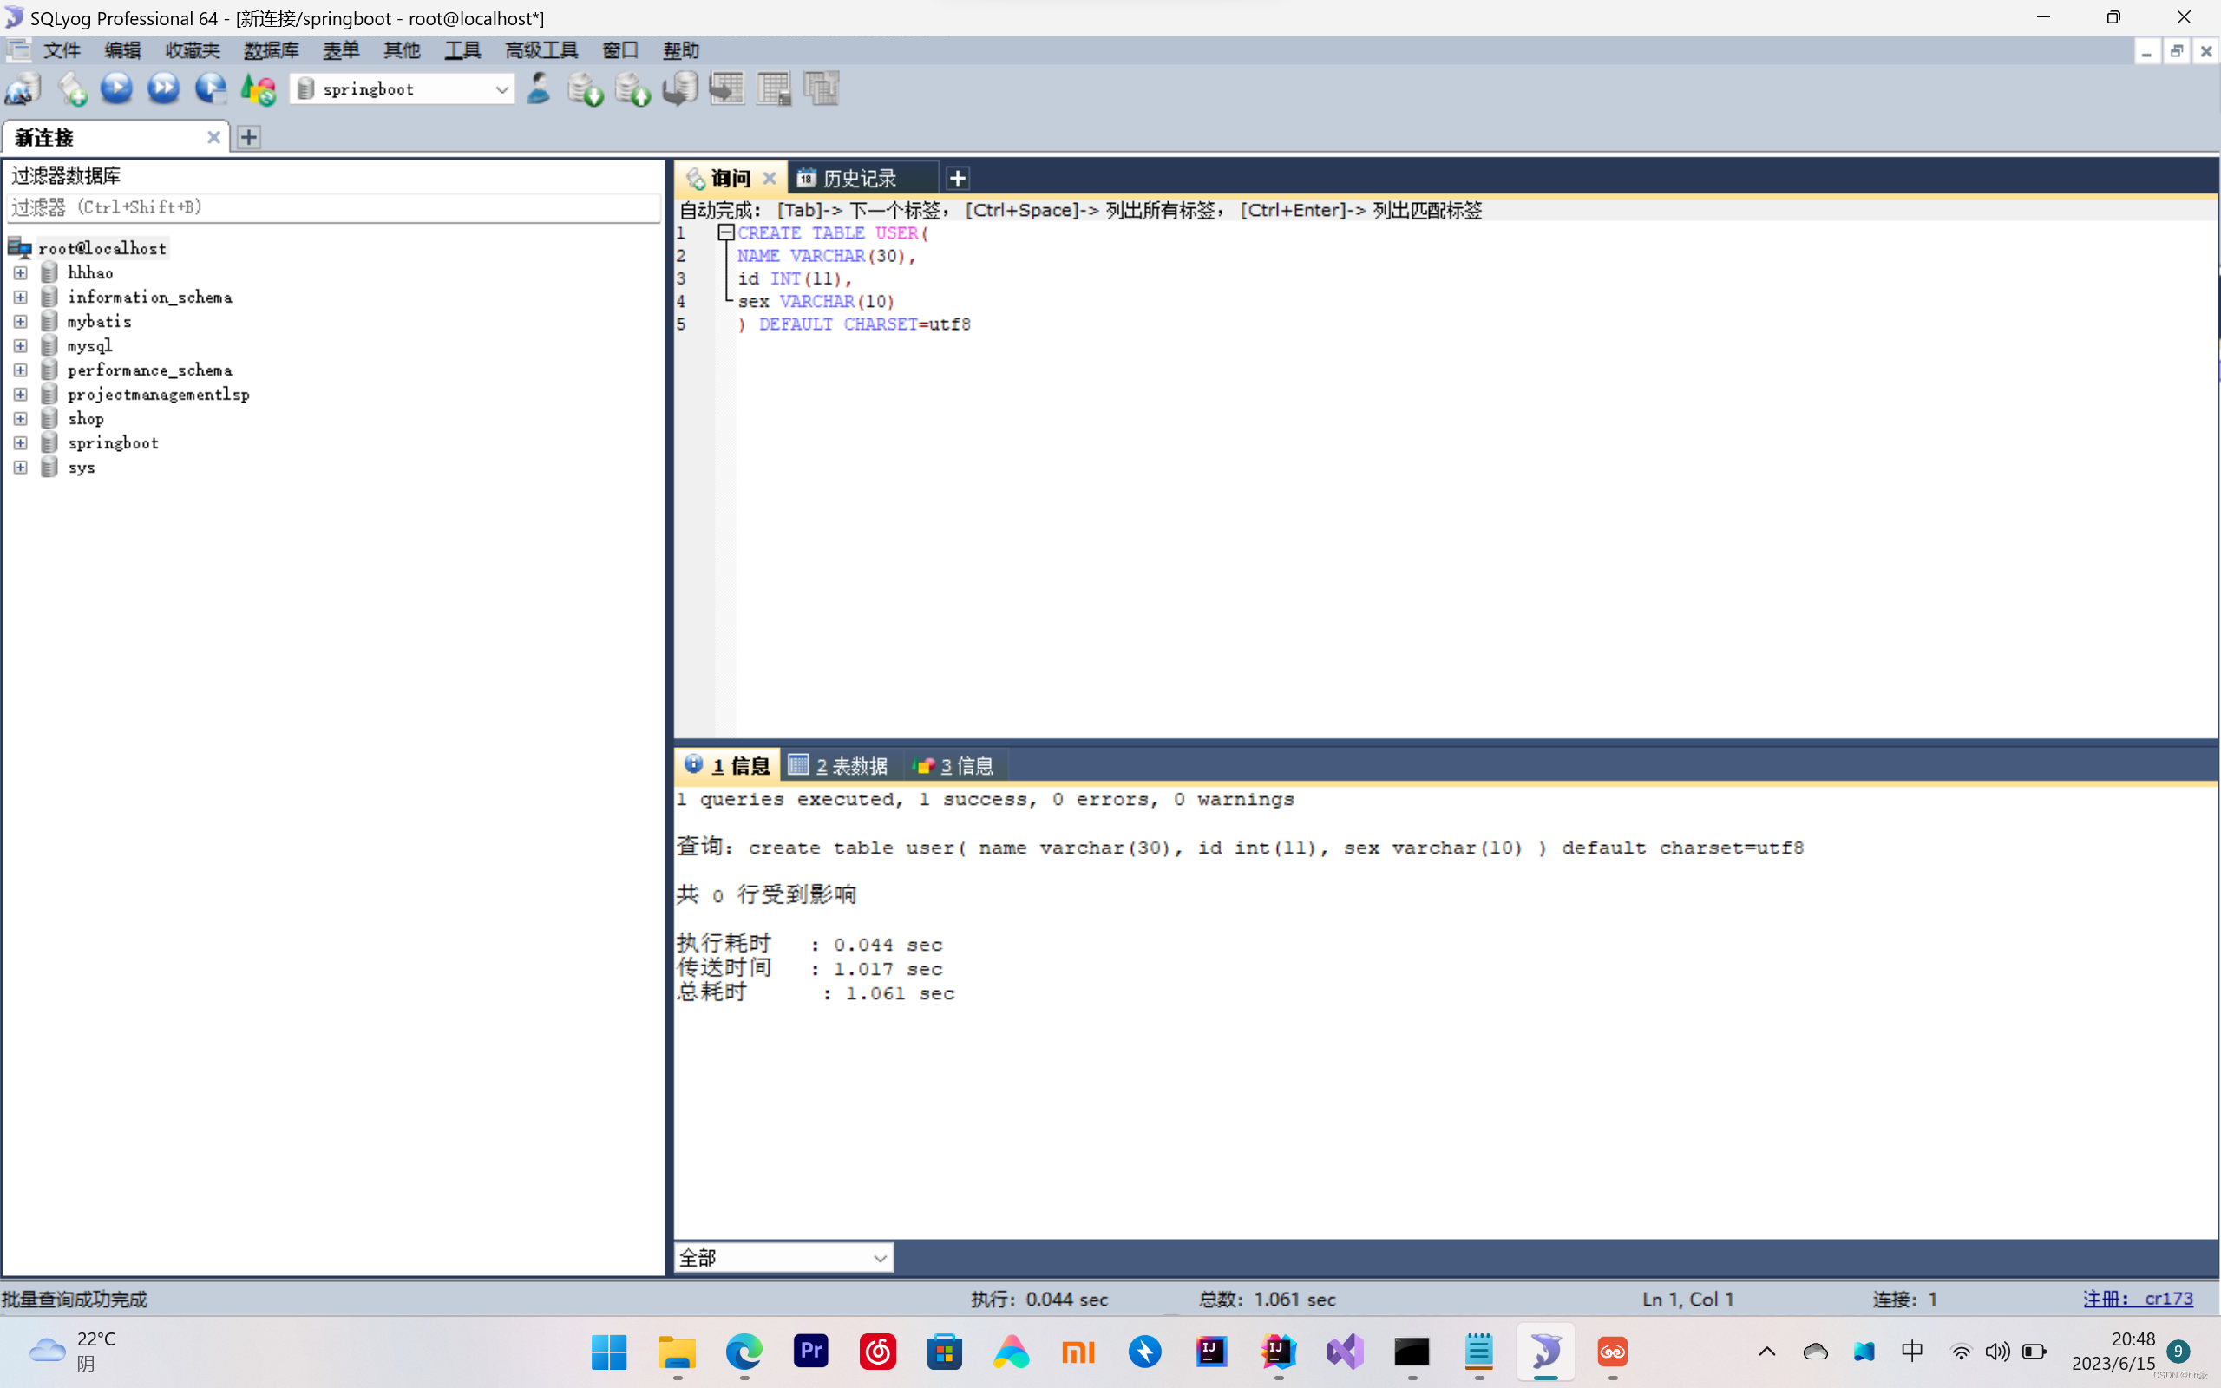Open NetEase Cloud Music from taskbar

pyautogui.click(x=878, y=1352)
